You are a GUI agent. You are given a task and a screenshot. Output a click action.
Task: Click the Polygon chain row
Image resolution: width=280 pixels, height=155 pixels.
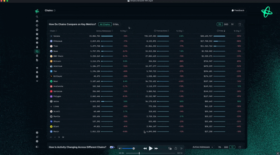tap(146, 96)
